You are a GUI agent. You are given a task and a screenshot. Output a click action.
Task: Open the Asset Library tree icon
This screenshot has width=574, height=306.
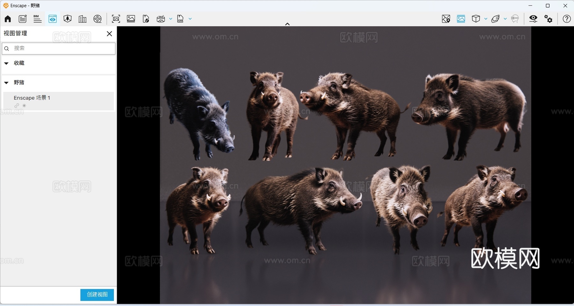click(67, 19)
